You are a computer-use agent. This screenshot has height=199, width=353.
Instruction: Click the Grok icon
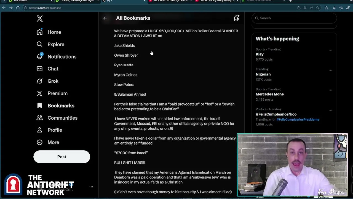click(x=40, y=81)
